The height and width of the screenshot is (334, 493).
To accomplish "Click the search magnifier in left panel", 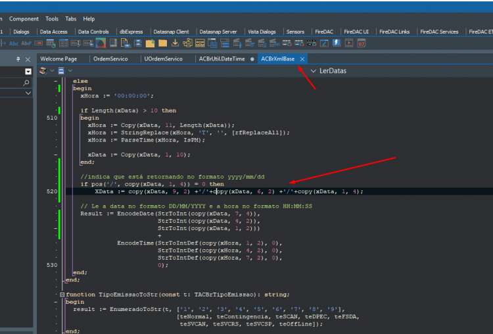I will pyautogui.click(x=26, y=83).
